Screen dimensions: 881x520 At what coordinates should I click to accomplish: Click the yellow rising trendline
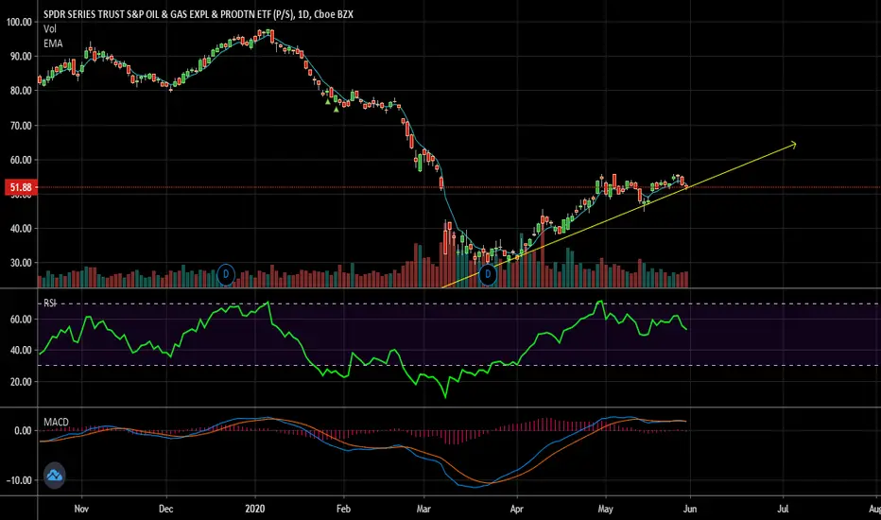tap(618, 216)
